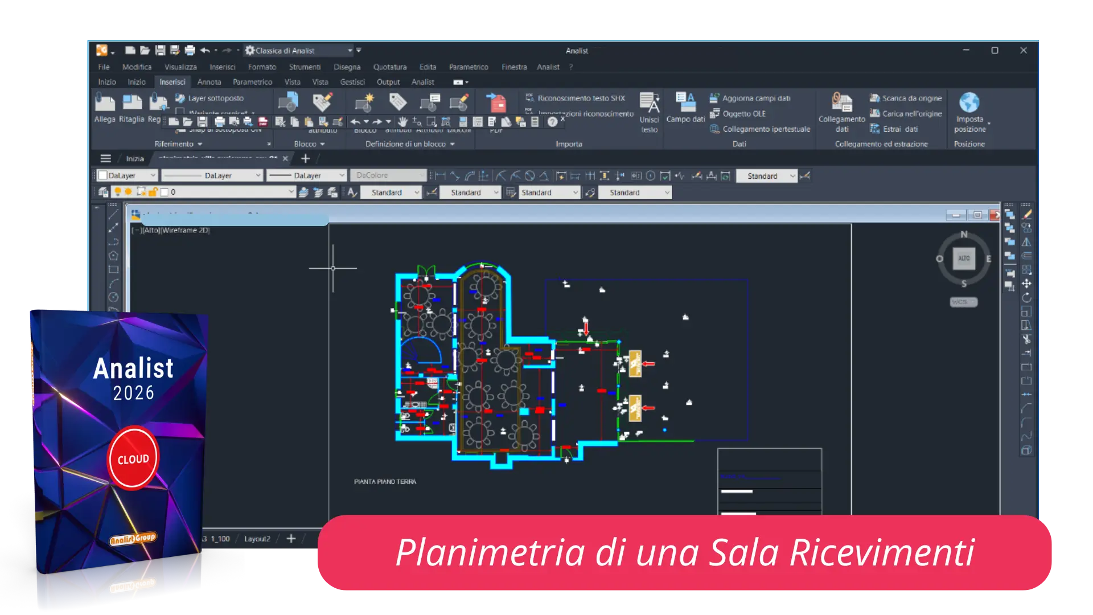This screenshot has width=1093, height=615.
Task: Click the ALTO face of the view cube
Action: [964, 259]
